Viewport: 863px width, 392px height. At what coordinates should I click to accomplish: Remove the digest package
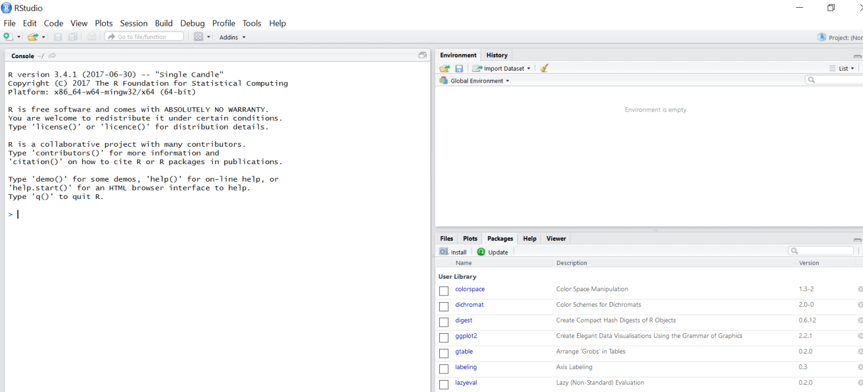(x=860, y=320)
